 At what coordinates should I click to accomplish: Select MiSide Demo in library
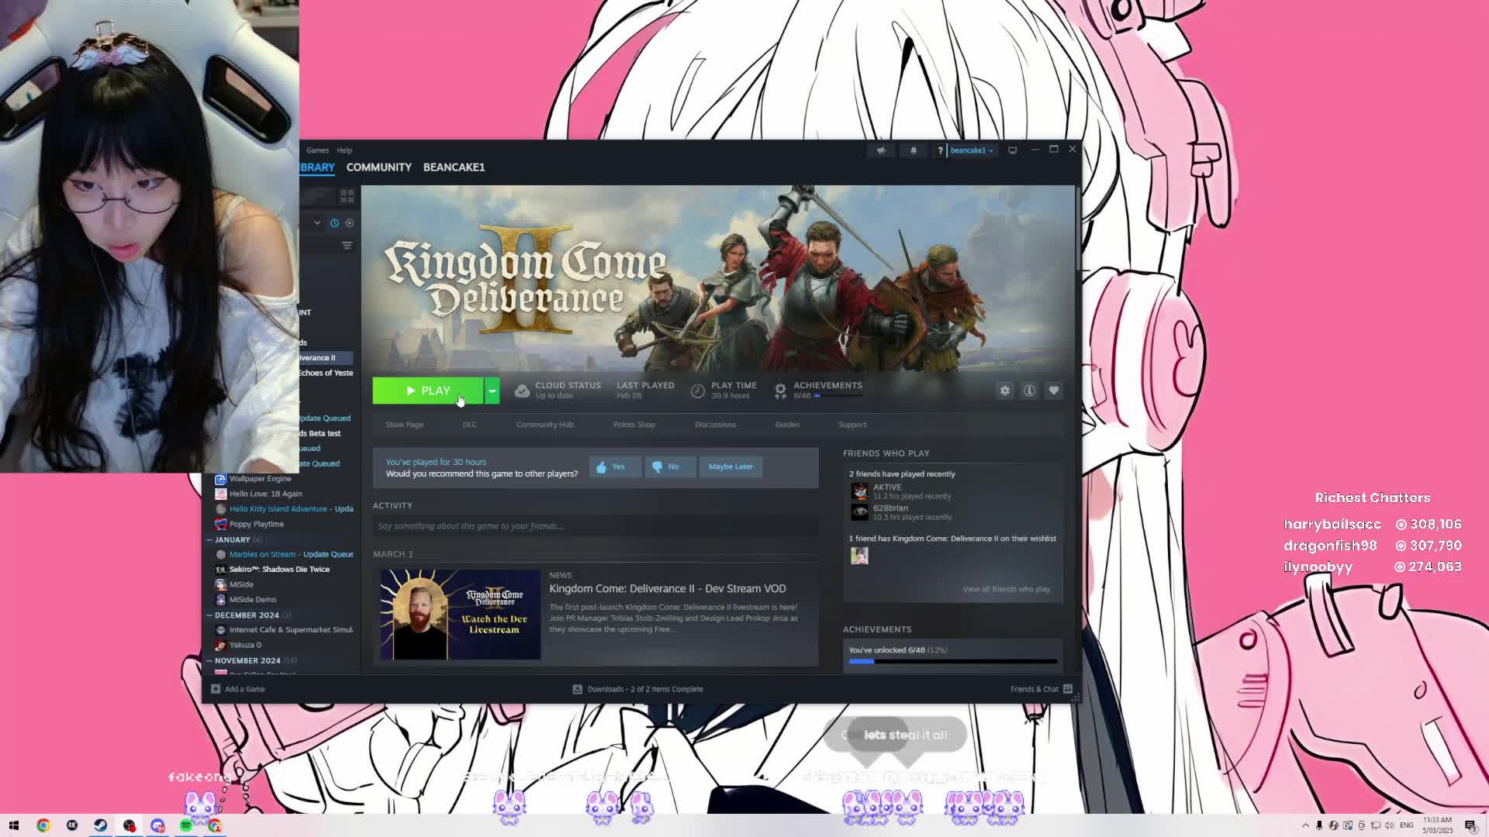253,600
